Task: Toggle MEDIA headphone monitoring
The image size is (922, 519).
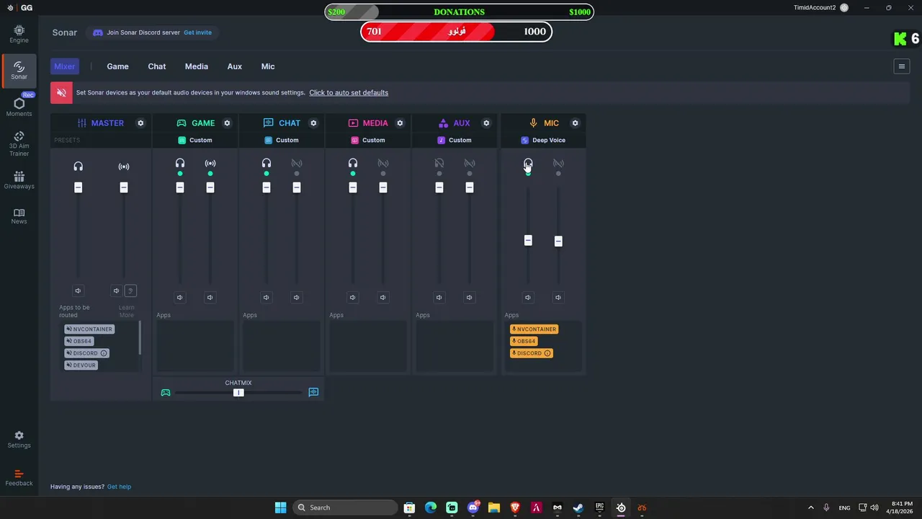Action: pyautogui.click(x=353, y=164)
